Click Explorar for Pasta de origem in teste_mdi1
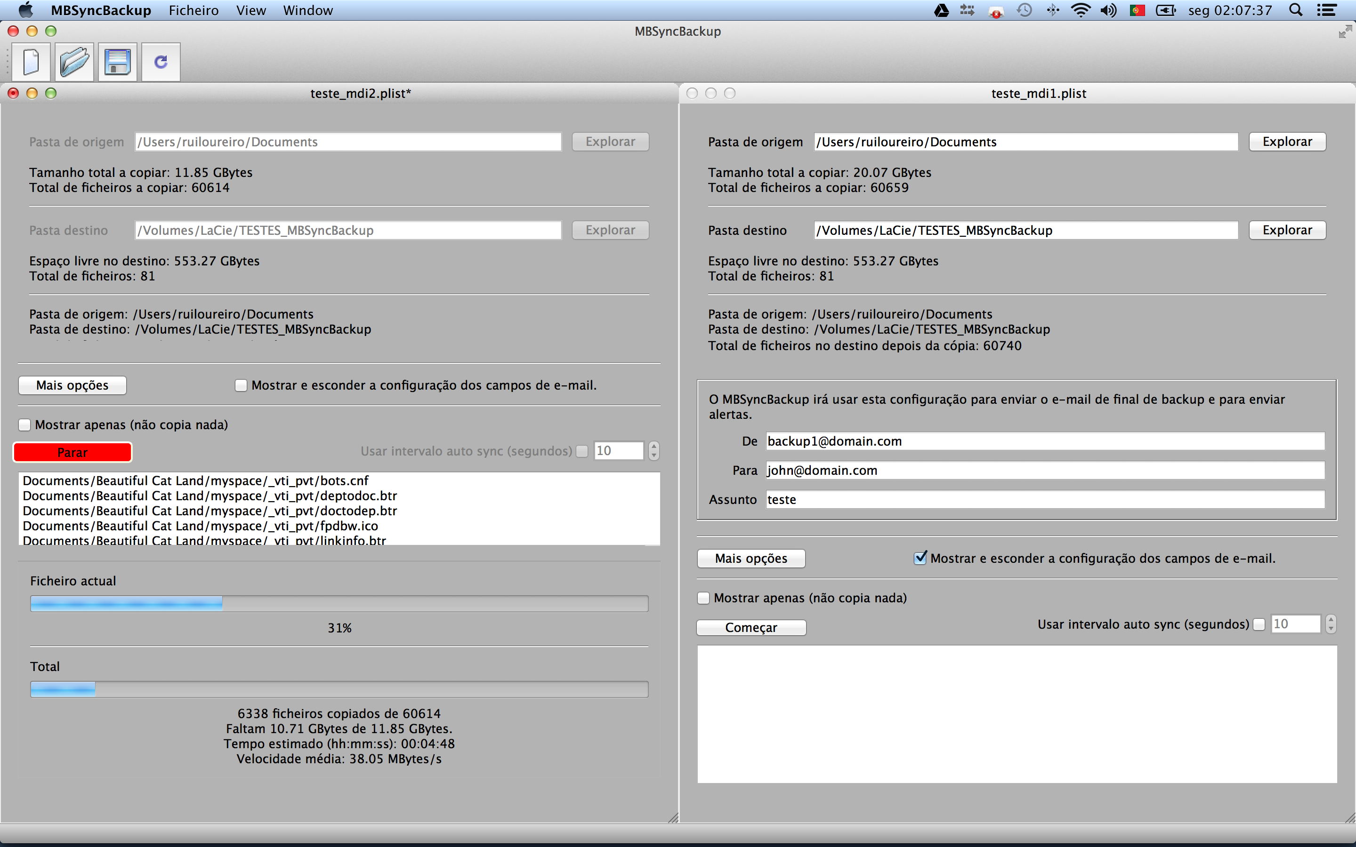The height and width of the screenshot is (847, 1356). click(x=1287, y=142)
